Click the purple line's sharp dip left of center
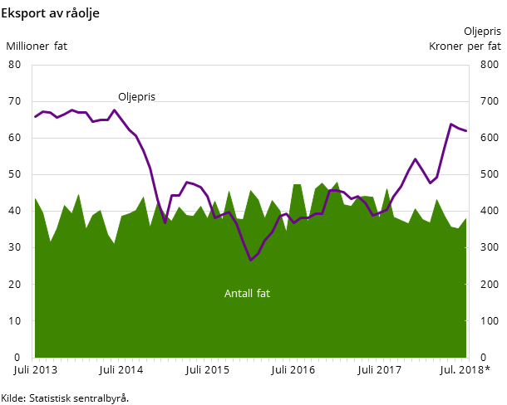Image resolution: width=507 pixels, height=405 pixels. [x=165, y=222]
